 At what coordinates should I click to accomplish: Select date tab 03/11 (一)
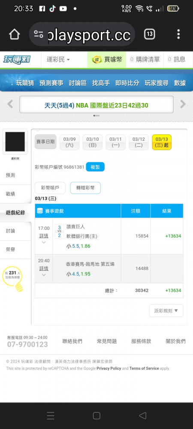pos(116,142)
